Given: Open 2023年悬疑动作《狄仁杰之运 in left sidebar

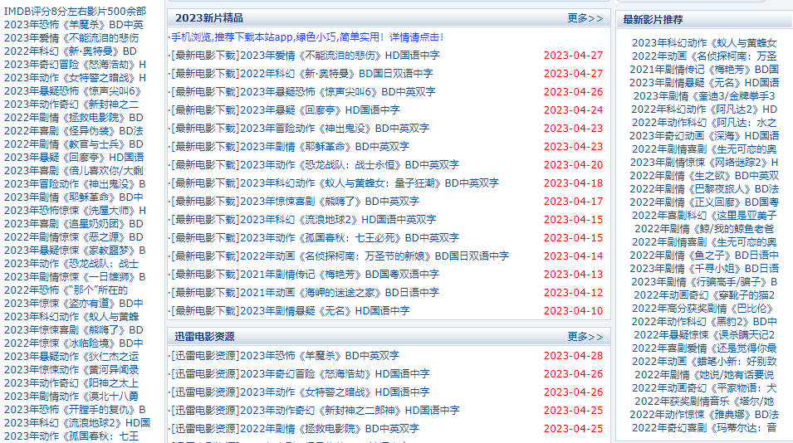Looking at the screenshot, I should click(71, 356).
